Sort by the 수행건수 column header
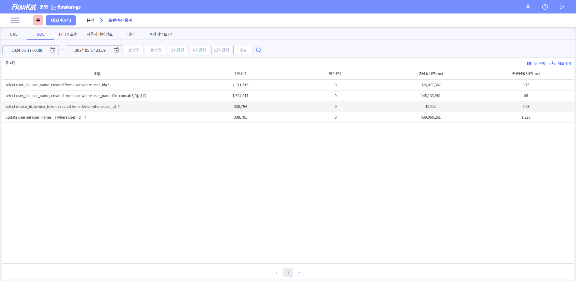Viewport: 576px width, 281px height. (x=240, y=74)
